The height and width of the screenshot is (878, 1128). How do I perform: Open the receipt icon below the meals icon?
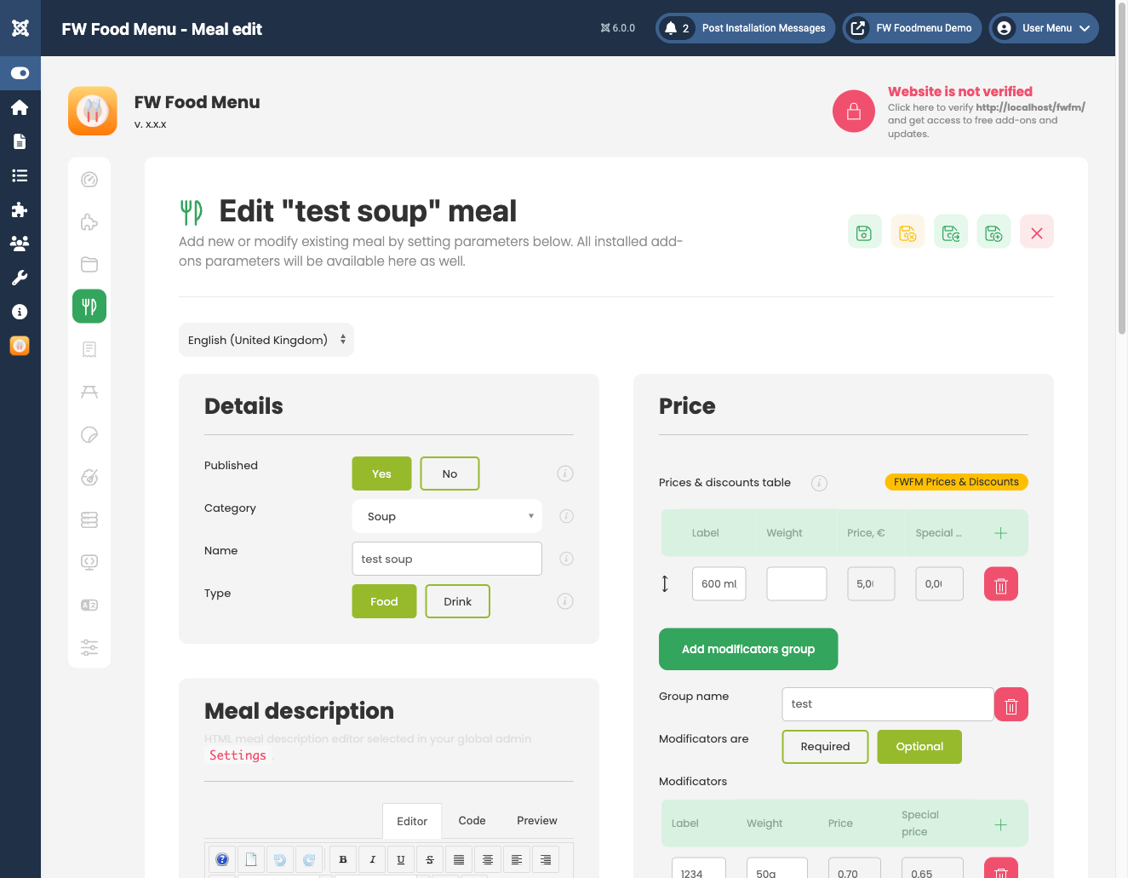click(x=89, y=349)
